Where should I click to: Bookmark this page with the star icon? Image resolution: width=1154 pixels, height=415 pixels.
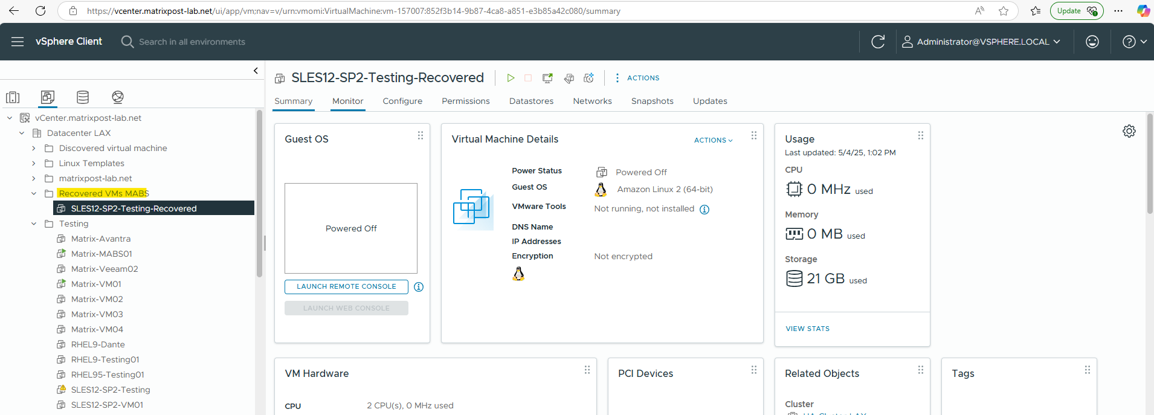tap(1004, 11)
